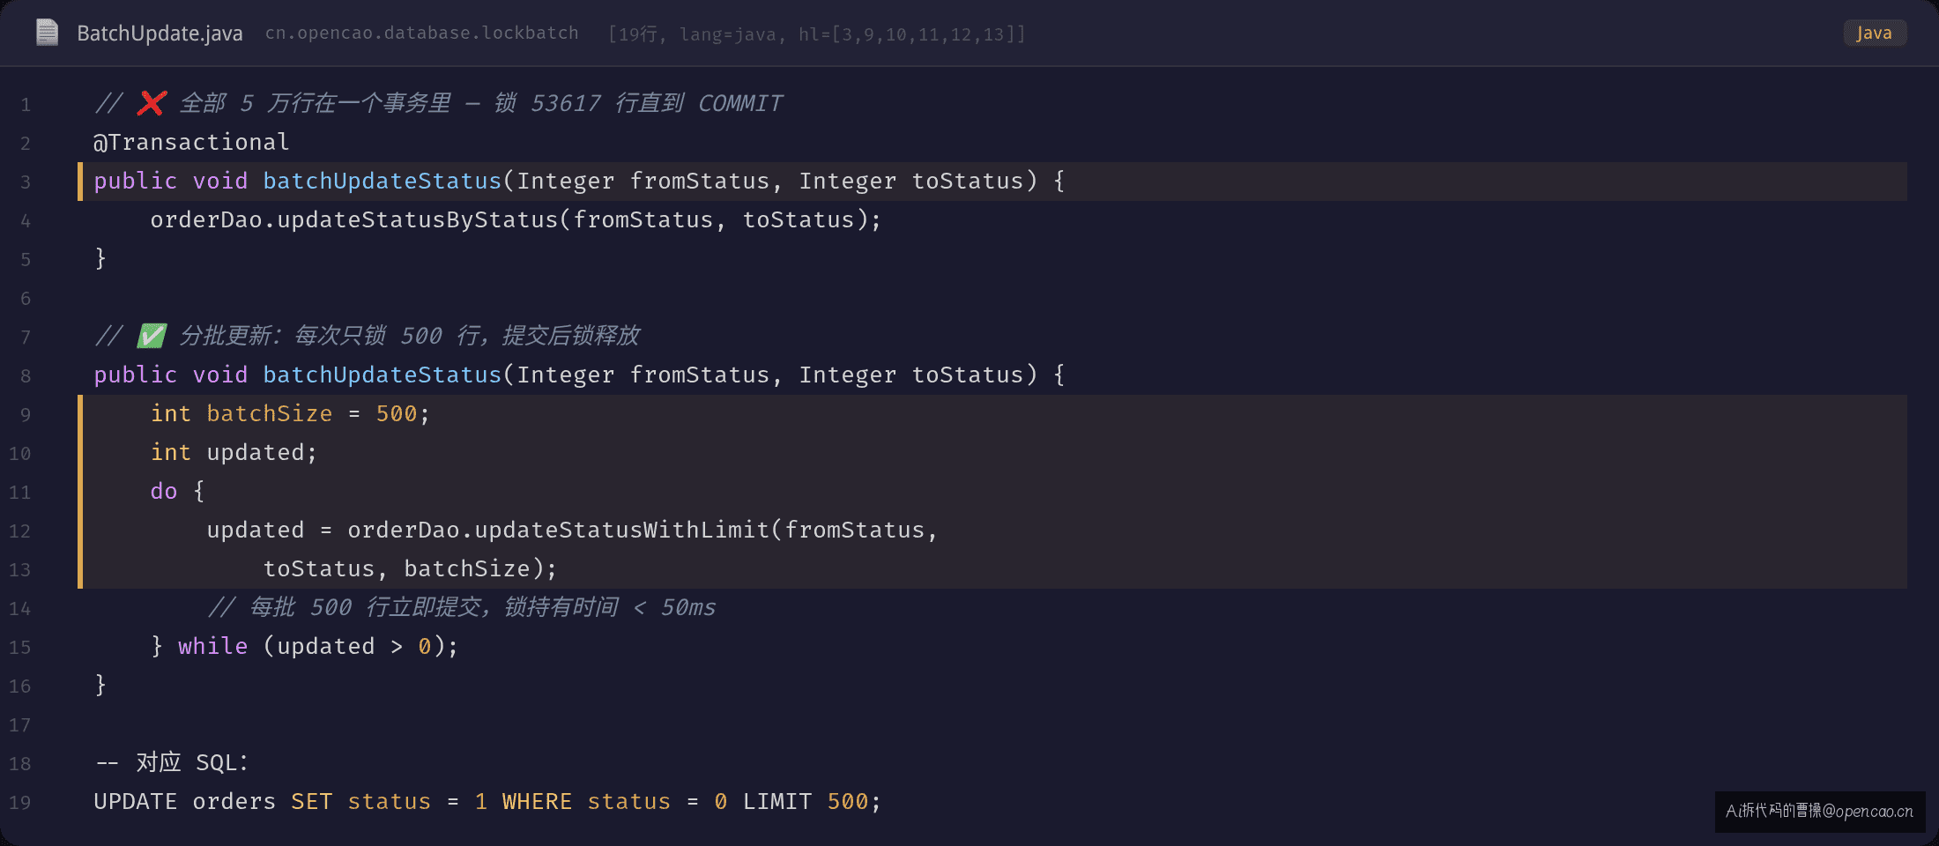Click the do keyword on line 11
The image size is (1939, 846).
pyautogui.click(x=164, y=491)
